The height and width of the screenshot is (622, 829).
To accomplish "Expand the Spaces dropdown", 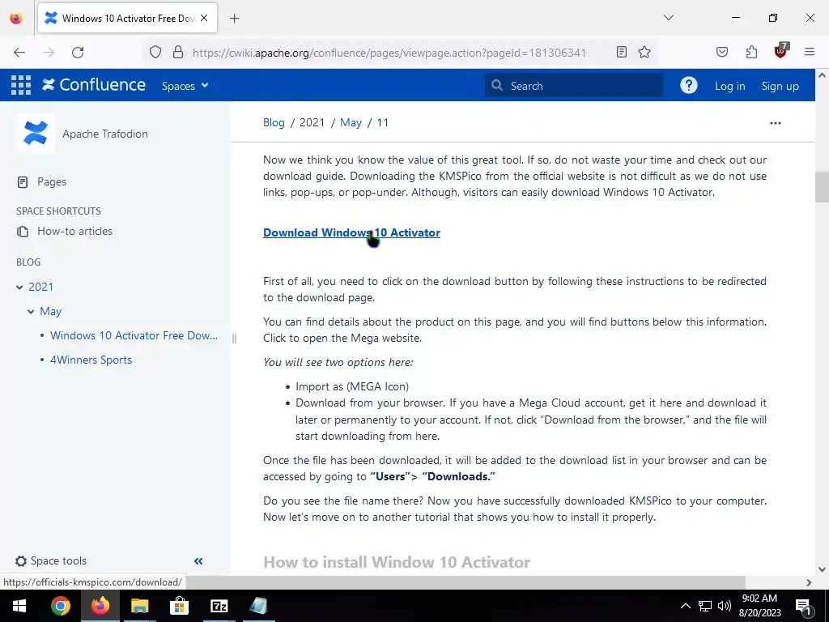I will click(x=185, y=86).
